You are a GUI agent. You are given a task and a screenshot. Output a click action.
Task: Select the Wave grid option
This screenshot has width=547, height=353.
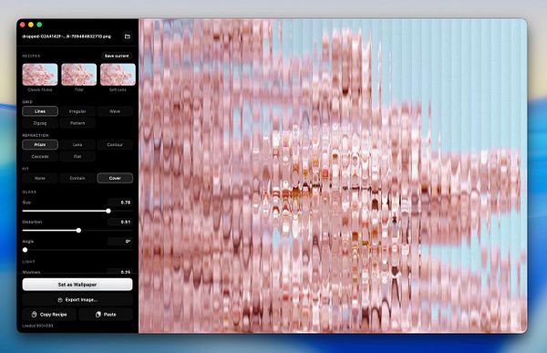coord(115,111)
